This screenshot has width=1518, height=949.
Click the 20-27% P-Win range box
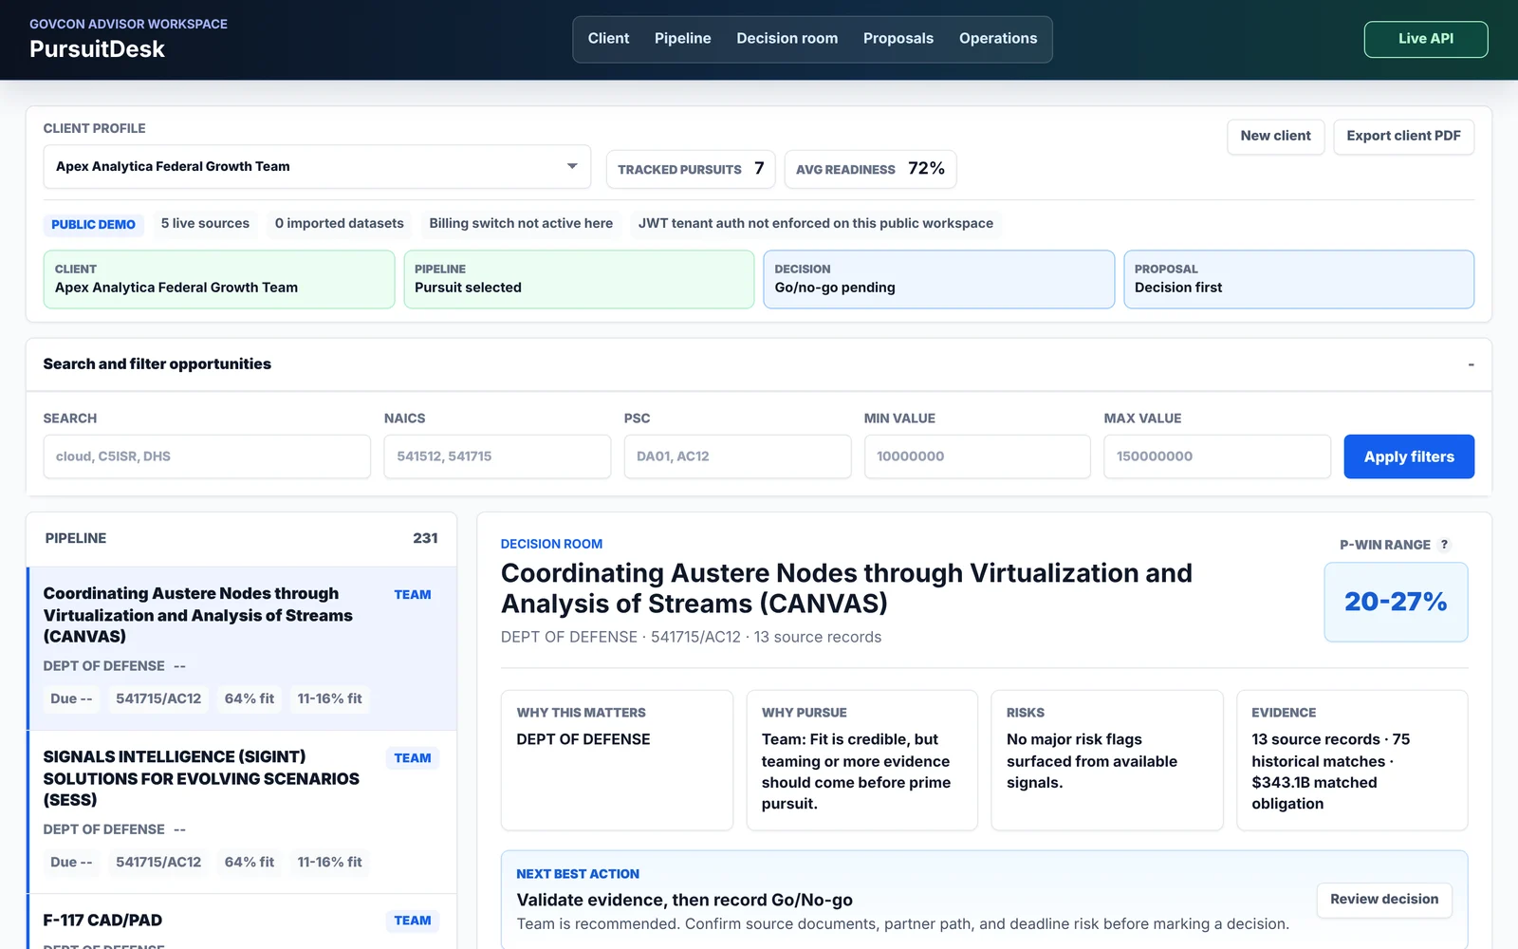1396,602
